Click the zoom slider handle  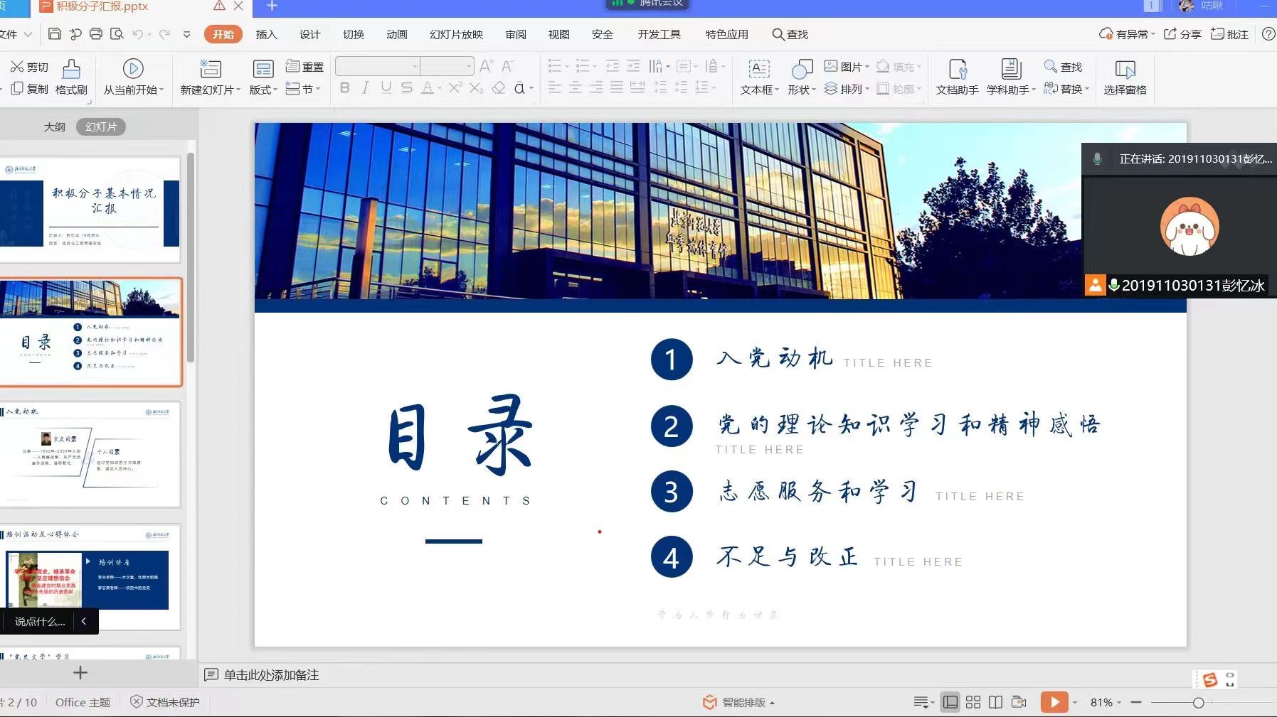[1199, 703]
